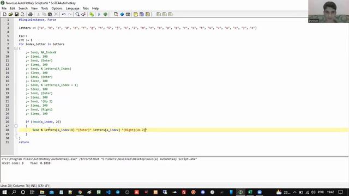Click 'for index,letter in letters' line

pyautogui.click(x=41, y=44)
